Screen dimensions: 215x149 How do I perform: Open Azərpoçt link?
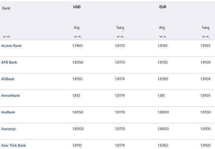[8, 129]
